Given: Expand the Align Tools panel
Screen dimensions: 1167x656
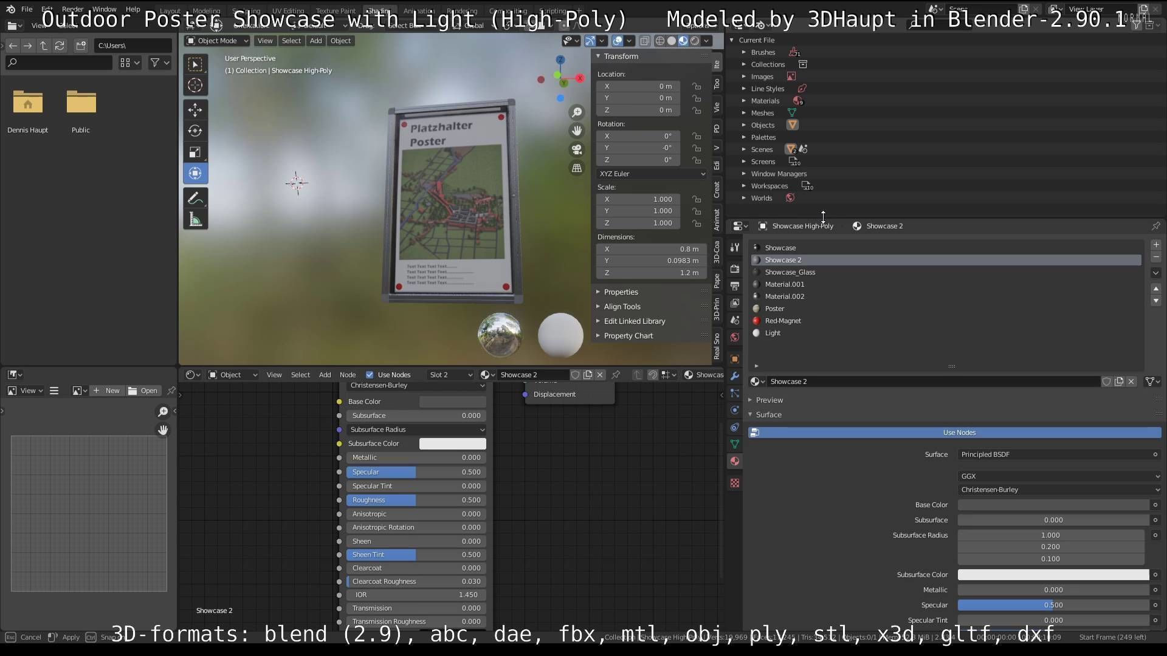Looking at the screenshot, I should coord(622,307).
